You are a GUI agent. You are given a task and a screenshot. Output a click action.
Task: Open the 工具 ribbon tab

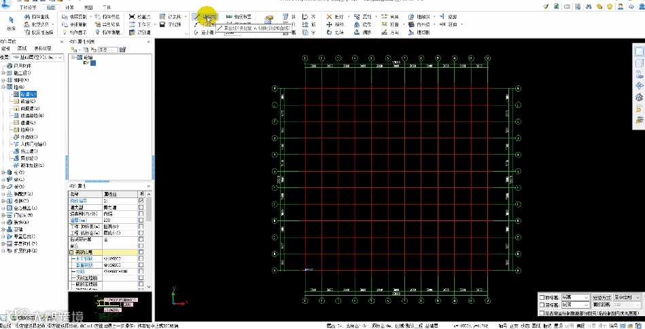[107, 7]
